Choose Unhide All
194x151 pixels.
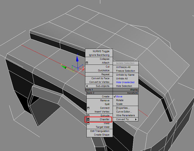(122, 78)
